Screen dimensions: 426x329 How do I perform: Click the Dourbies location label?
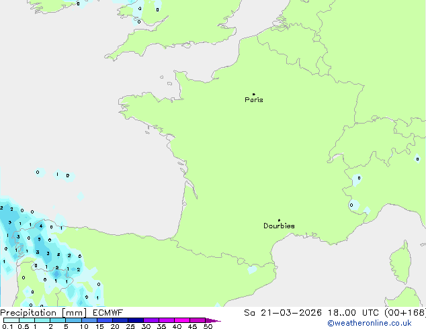(279, 226)
